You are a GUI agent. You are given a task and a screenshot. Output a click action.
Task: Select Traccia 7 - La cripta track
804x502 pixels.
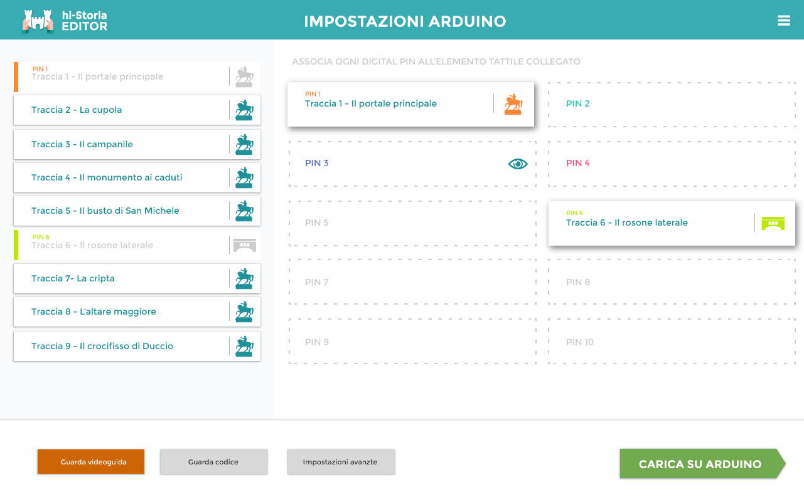click(137, 278)
